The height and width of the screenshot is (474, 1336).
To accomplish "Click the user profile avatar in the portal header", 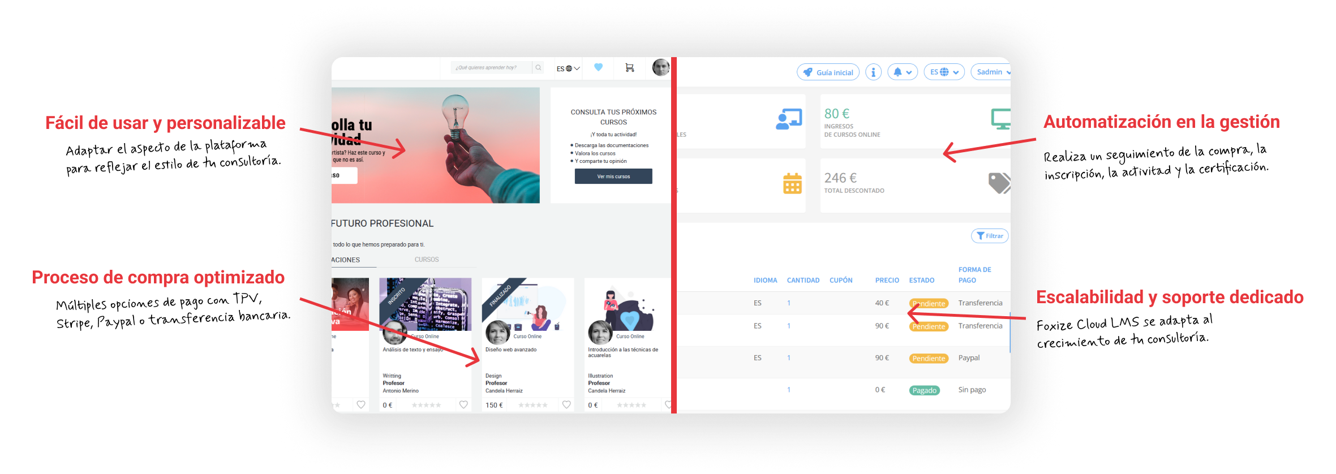I will tap(660, 67).
